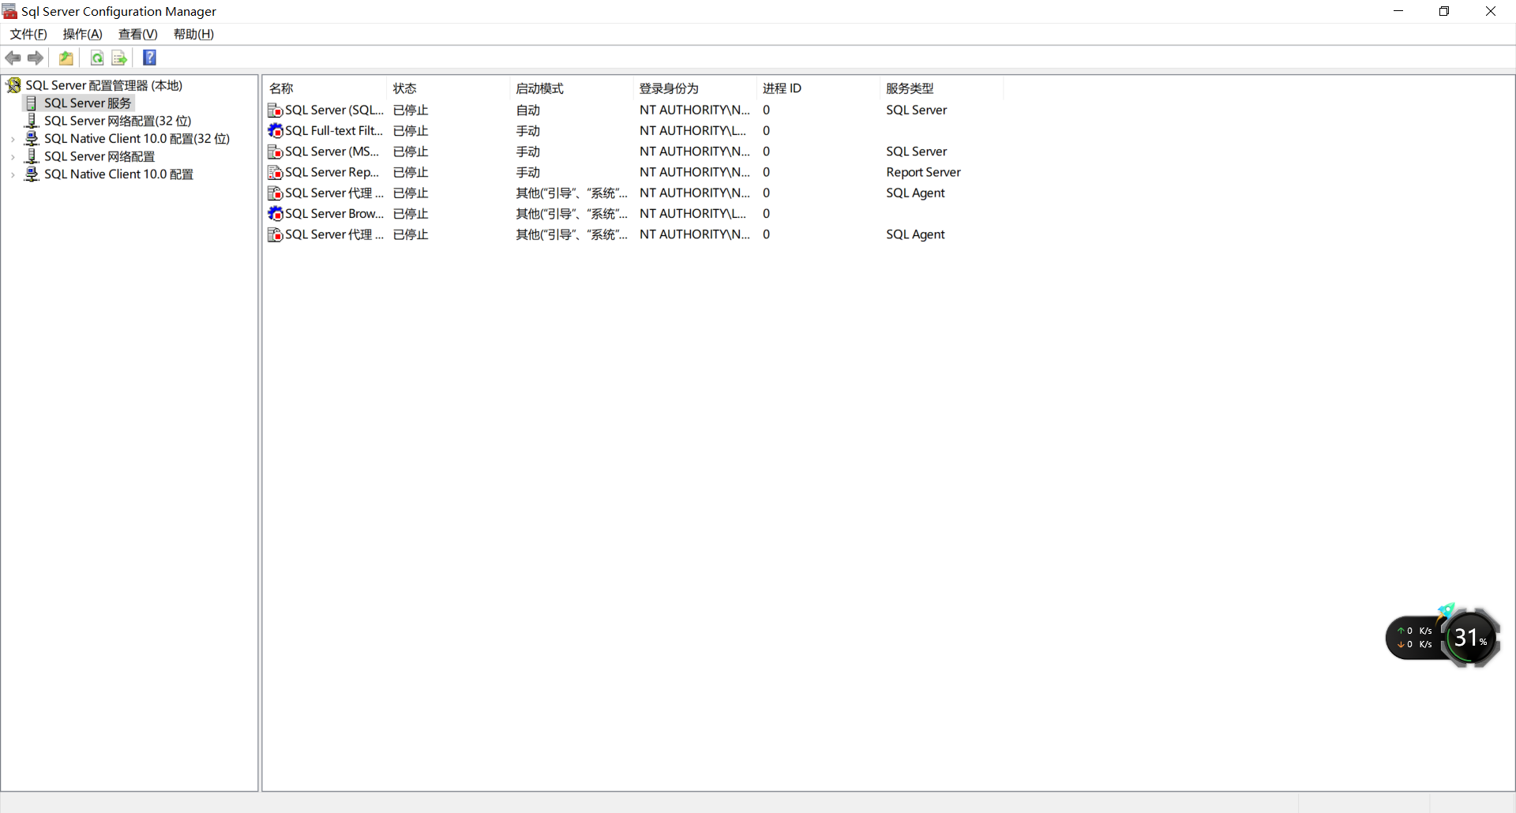Click the forward navigation arrow icon
Image resolution: width=1516 pixels, height=813 pixels.
(x=36, y=58)
